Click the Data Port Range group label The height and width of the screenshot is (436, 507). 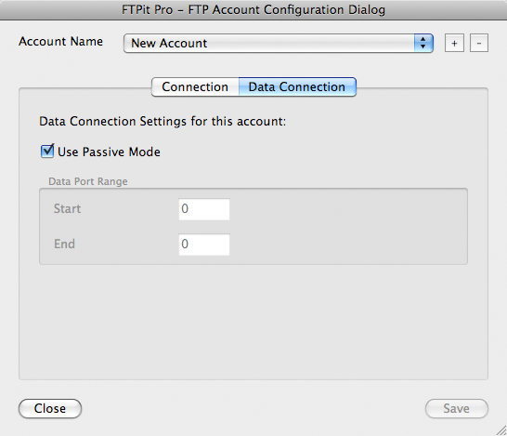88,181
